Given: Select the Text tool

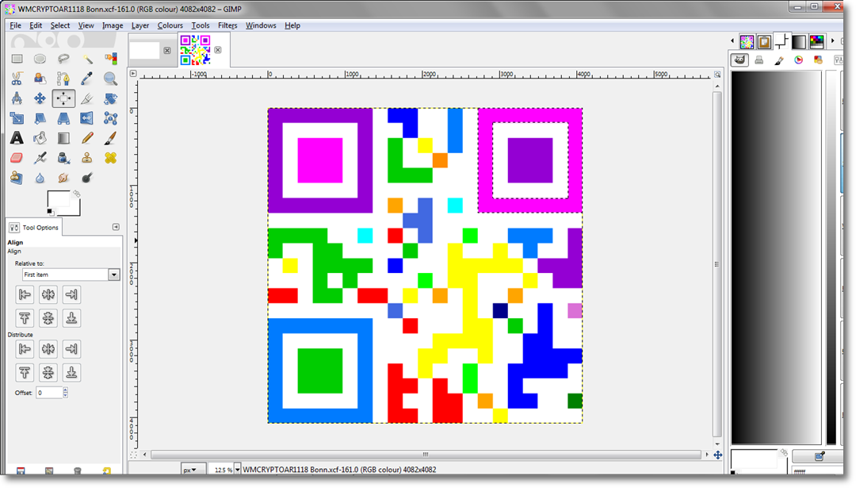Looking at the screenshot, I should (17, 138).
